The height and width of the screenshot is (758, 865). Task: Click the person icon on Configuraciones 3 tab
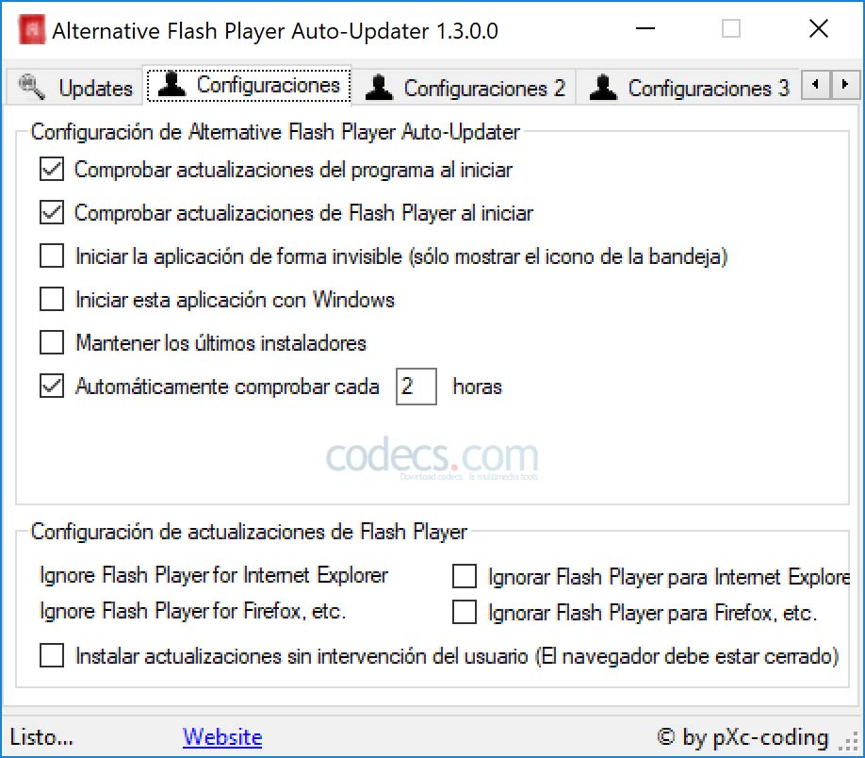[603, 88]
